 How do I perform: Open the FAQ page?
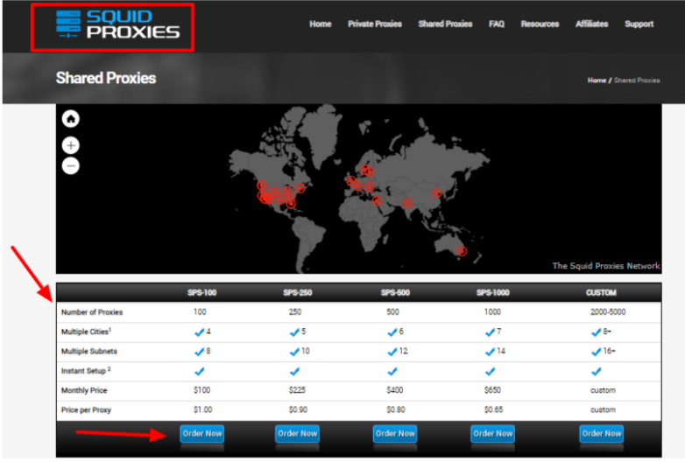tap(497, 24)
